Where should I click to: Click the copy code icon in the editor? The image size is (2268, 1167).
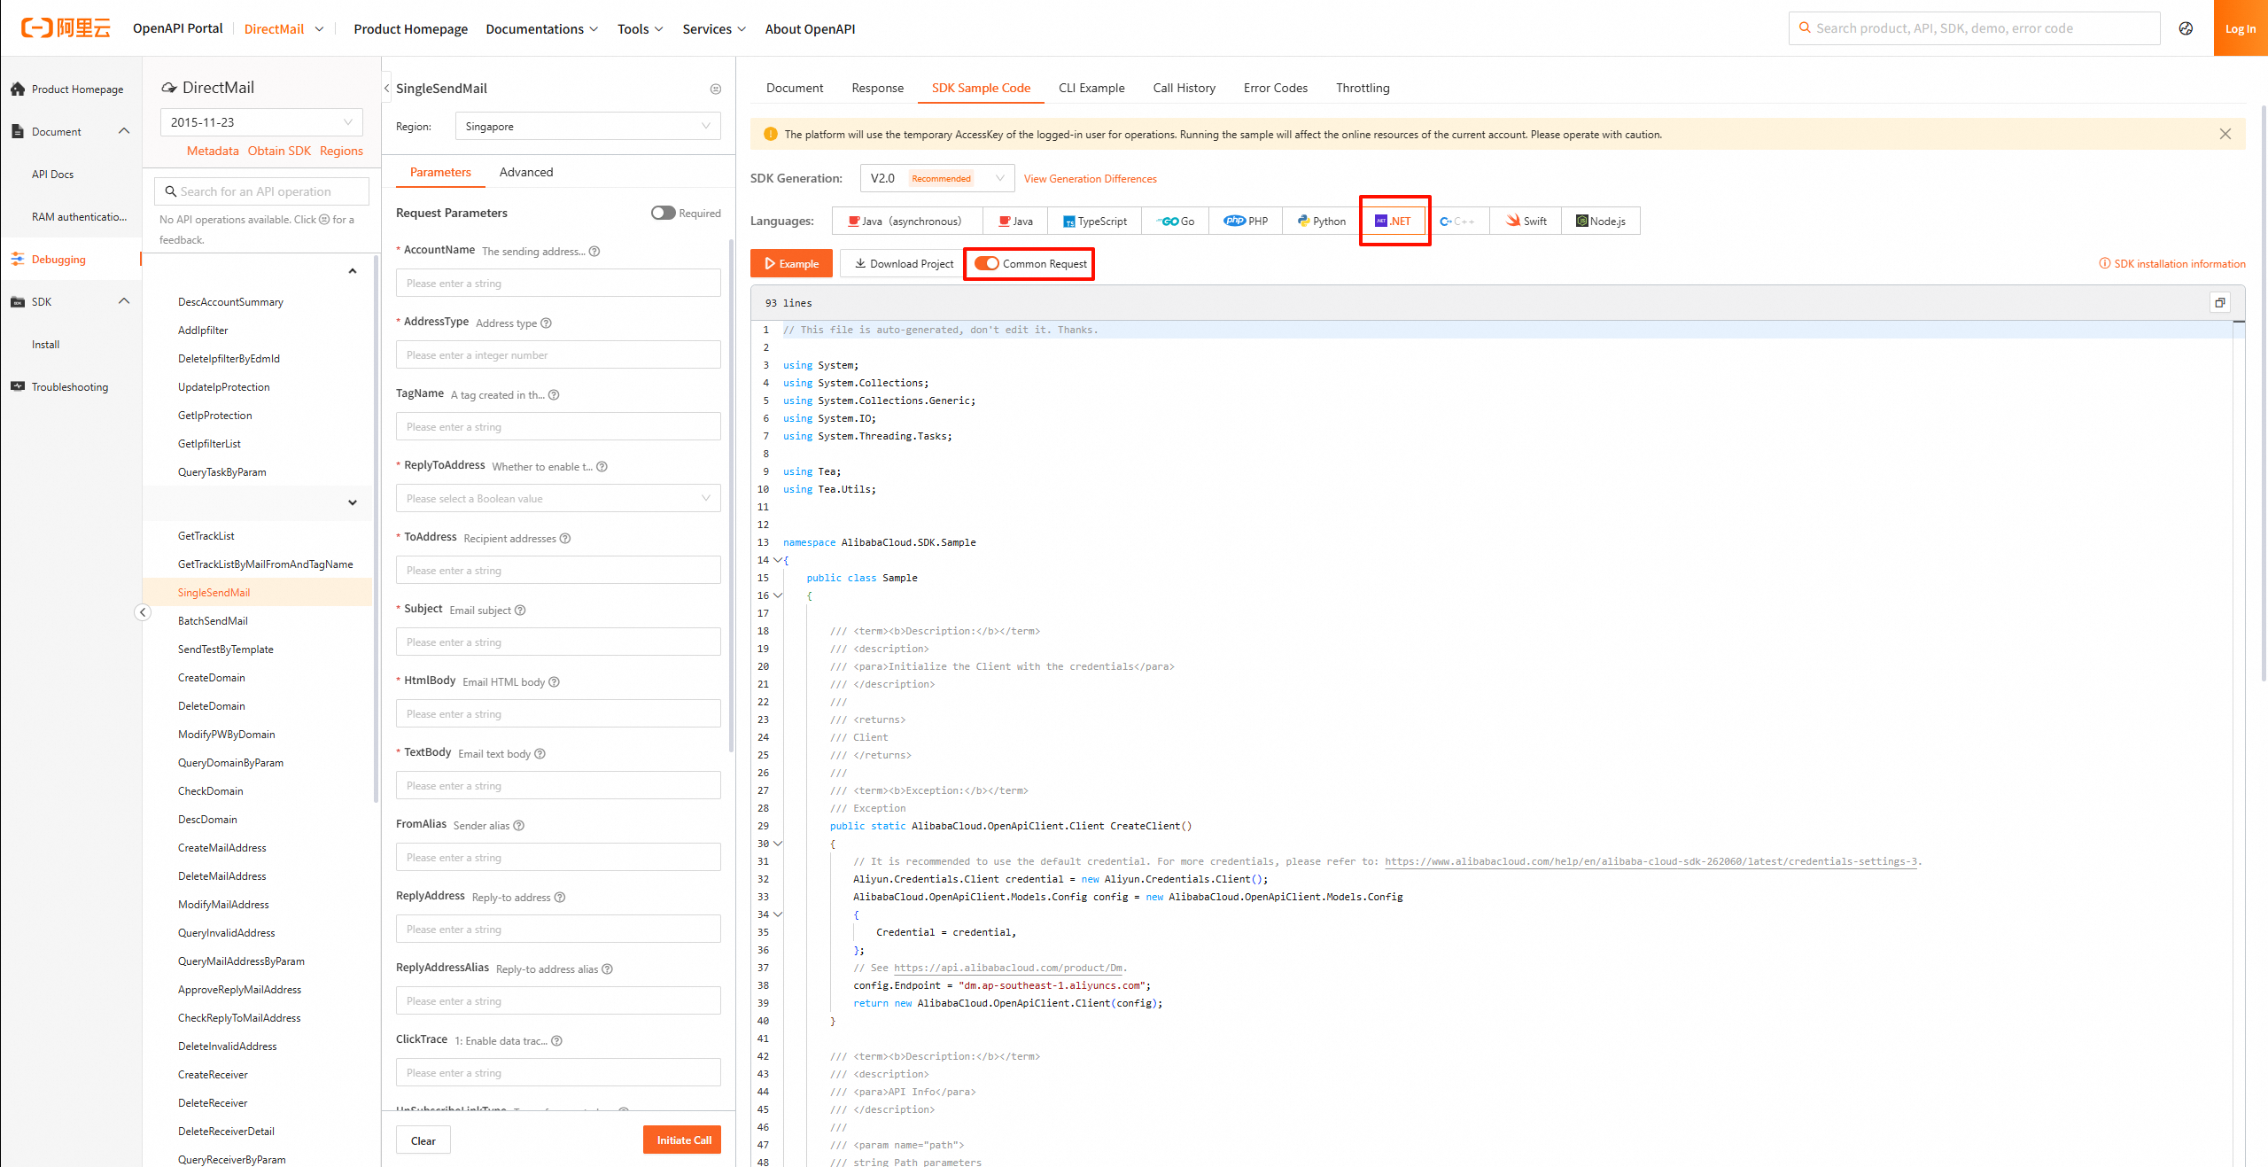2219,303
